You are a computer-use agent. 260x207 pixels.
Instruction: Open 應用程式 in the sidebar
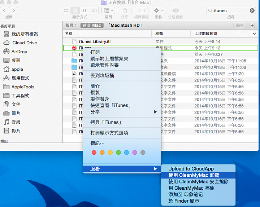point(16,78)
